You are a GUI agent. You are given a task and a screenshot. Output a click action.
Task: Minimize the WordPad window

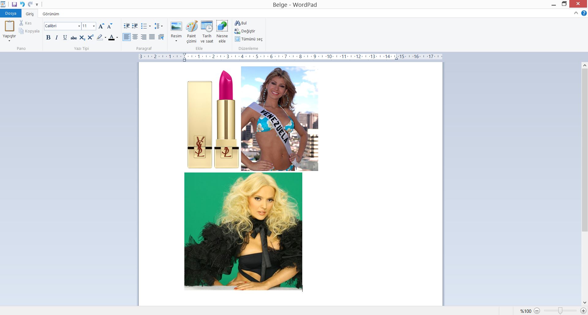coord(553,4)
